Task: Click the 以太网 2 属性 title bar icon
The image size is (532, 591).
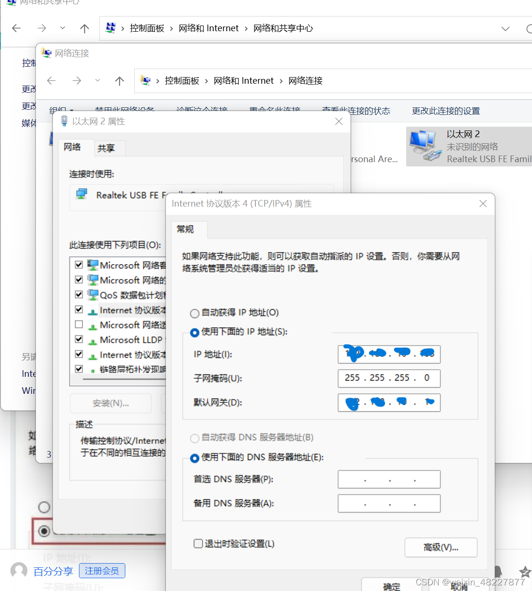Action: point(64,121)
